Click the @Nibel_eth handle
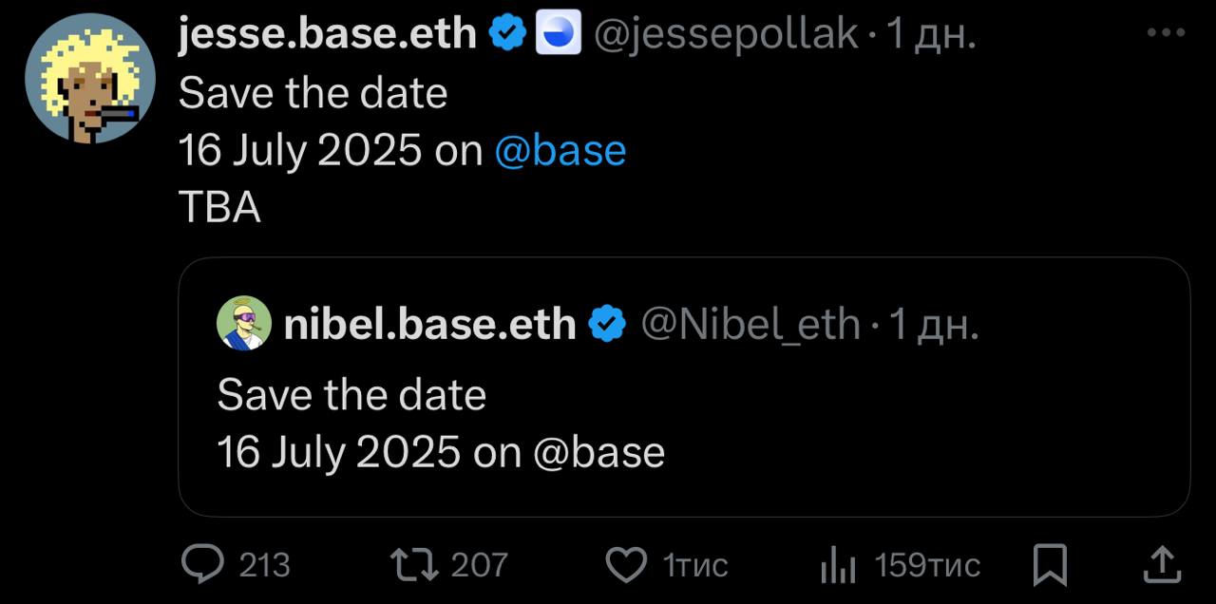Viewport: 1216px width, 604px height. 750,326
